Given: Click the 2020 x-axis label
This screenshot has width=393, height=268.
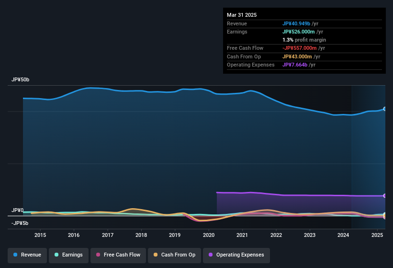Looking at the screenshot, I should 209,235.
